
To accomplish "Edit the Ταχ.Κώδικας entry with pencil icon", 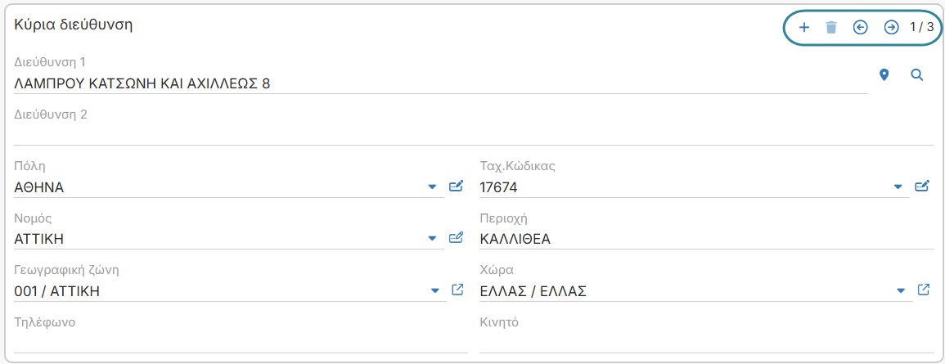I will (x=922, y=186).
